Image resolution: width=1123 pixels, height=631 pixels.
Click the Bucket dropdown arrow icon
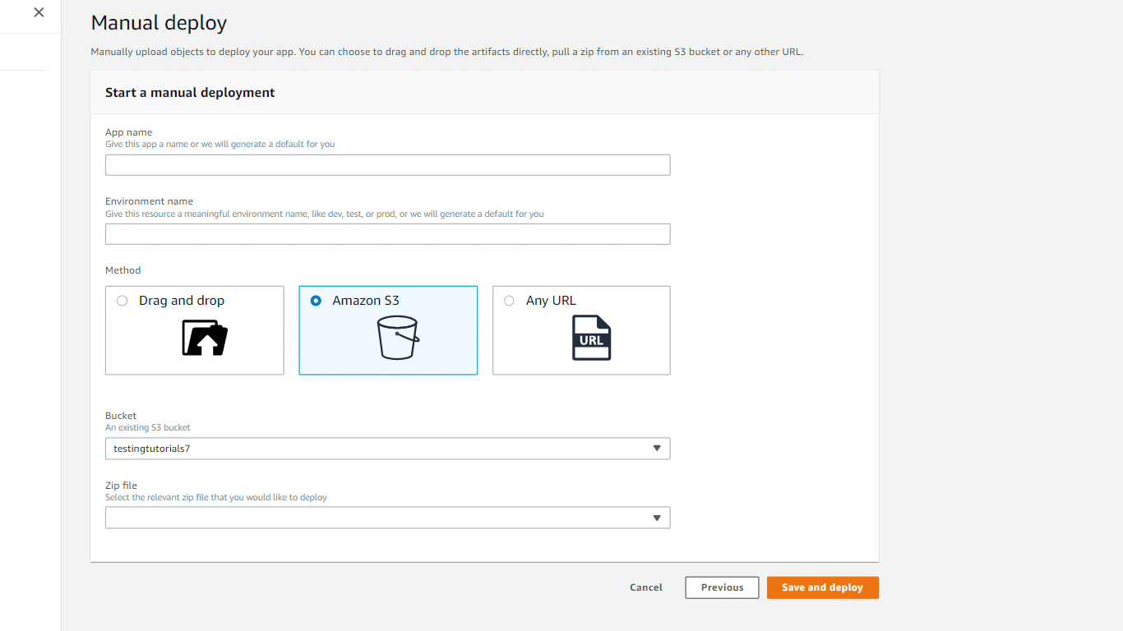[657, 448]
